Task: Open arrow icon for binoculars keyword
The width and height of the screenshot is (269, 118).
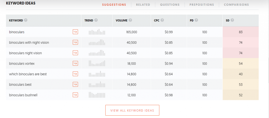Action: point(75,32)
